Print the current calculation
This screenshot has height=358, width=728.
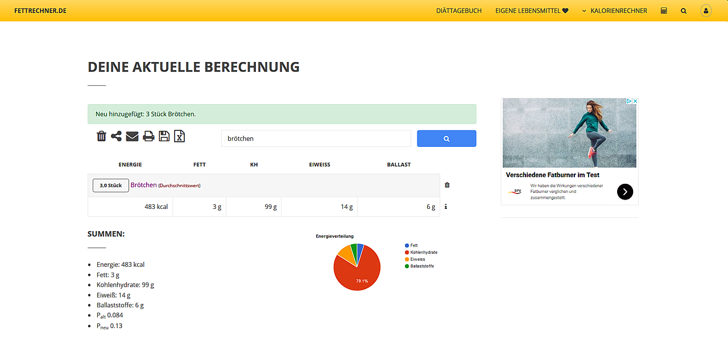point(148,136)
